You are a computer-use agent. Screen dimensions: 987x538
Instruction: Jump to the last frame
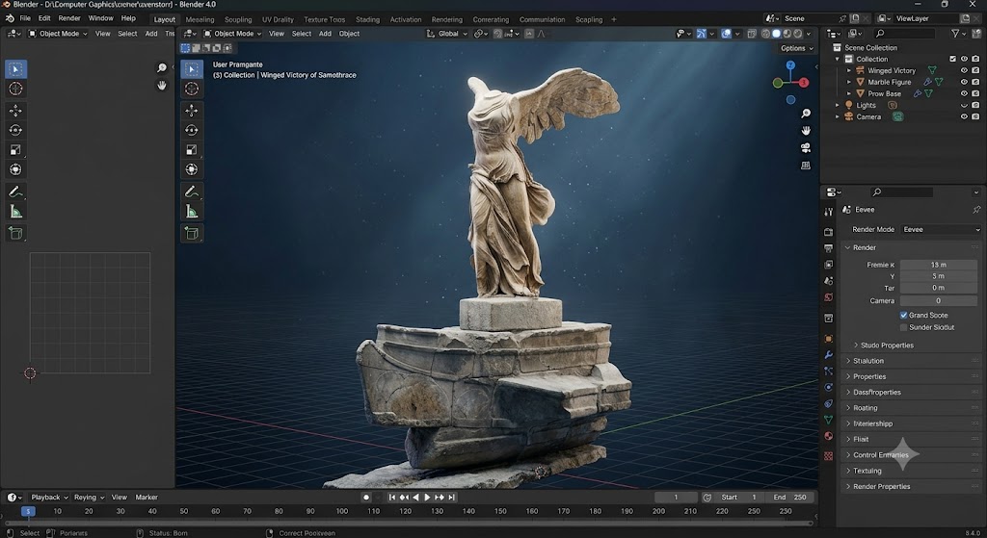(x=451, y=498)
